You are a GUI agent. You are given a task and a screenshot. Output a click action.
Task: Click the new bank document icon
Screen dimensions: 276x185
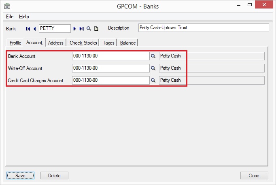[96, 29]
